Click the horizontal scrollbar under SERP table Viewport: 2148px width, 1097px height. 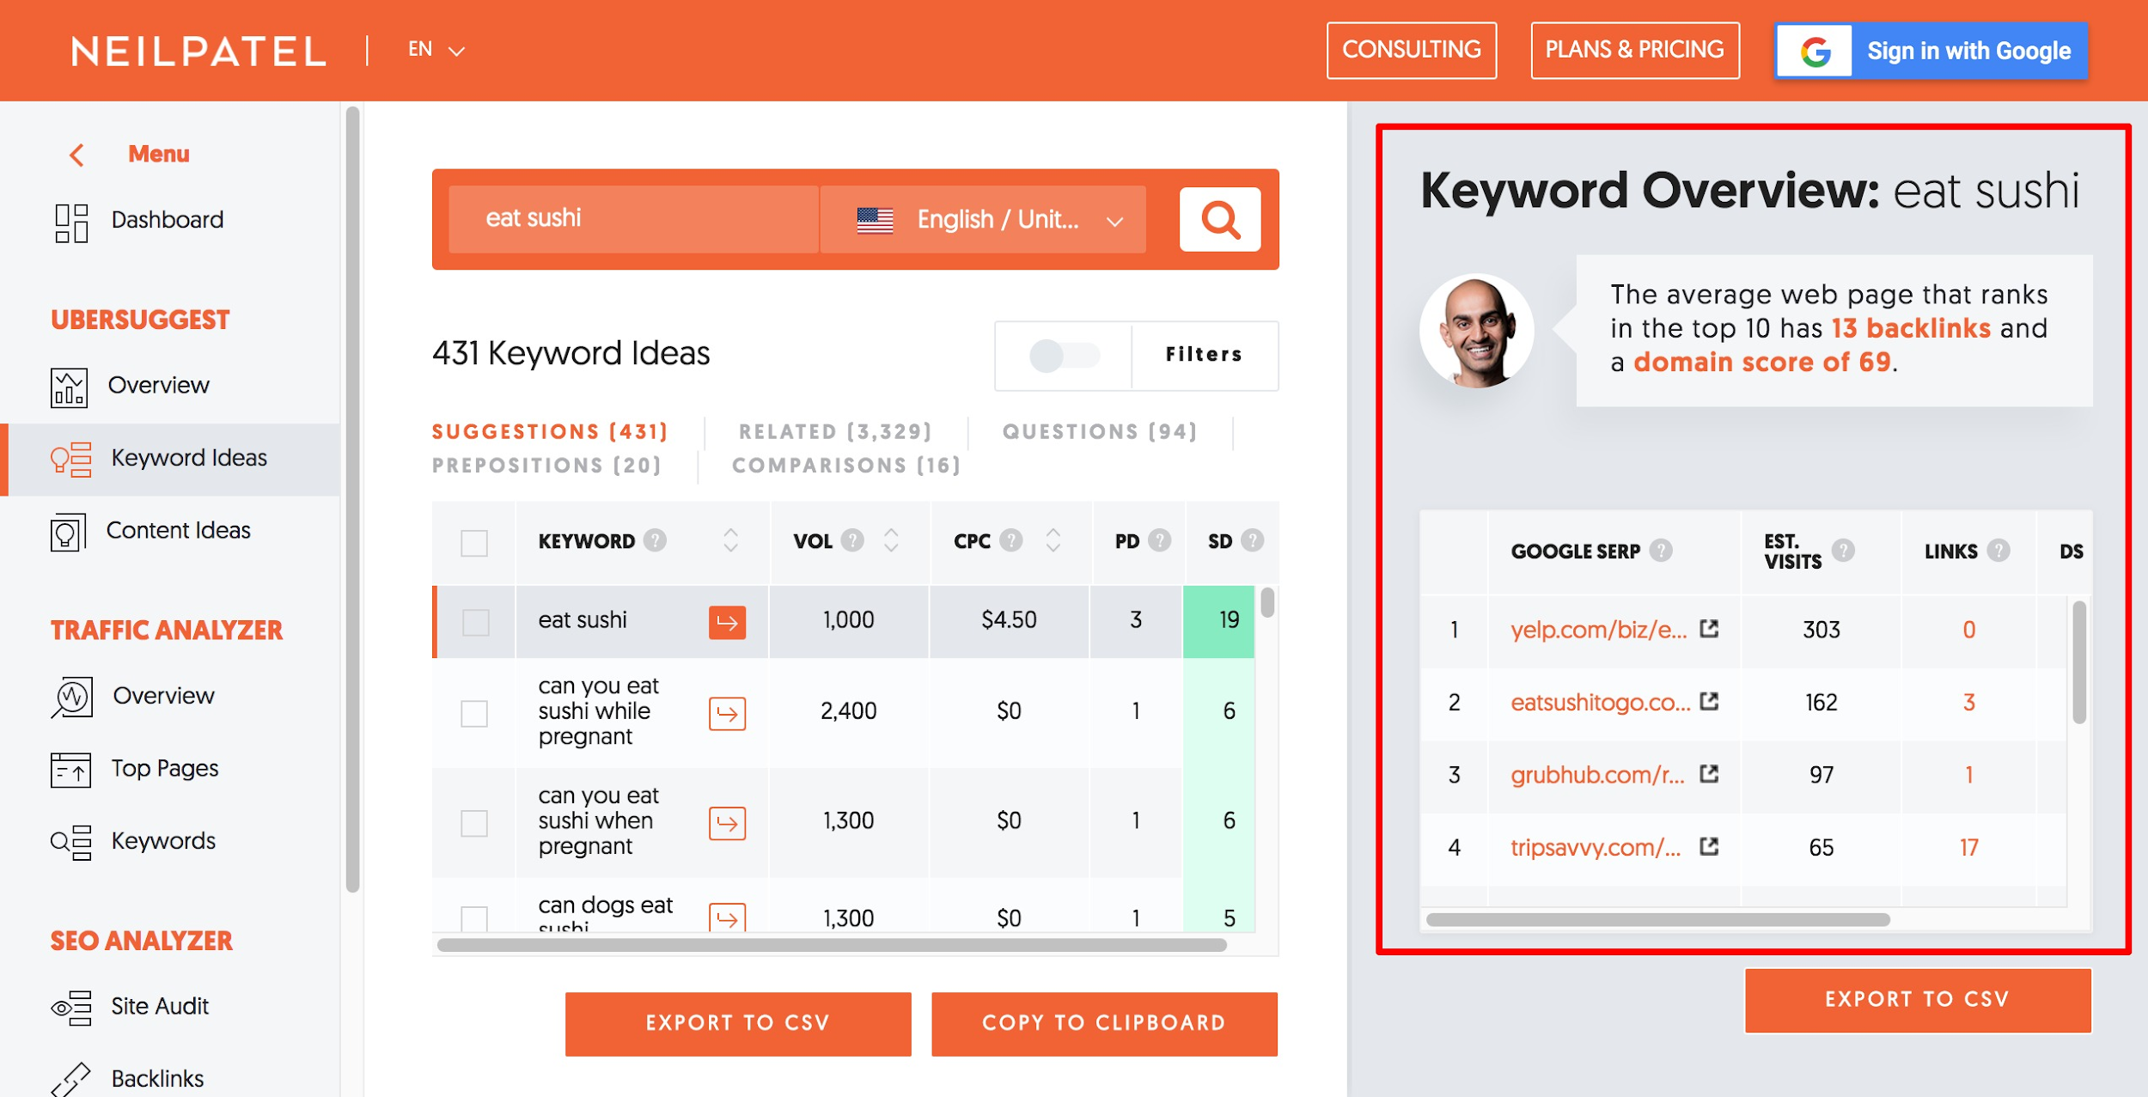(x=1657, y=919)
